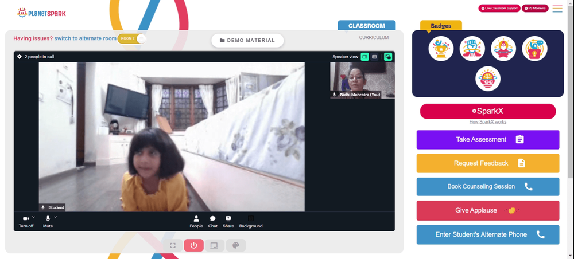Click Request Feedback button
Viewport: 574px width, 259px height.
[x=487, y=163]
